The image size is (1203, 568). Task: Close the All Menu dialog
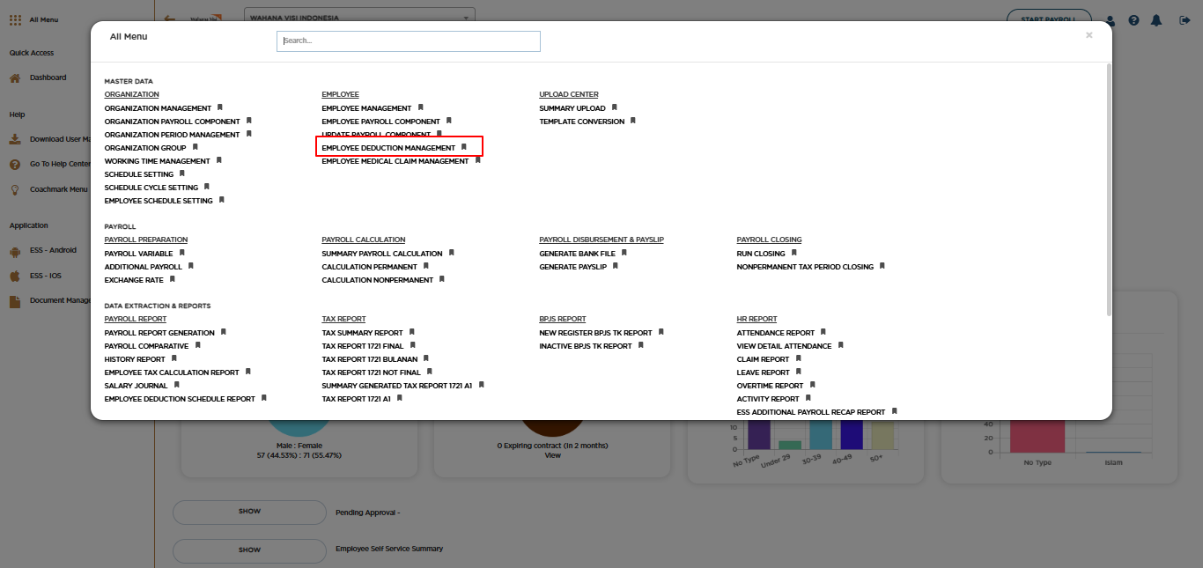(x=1089, y=35)
